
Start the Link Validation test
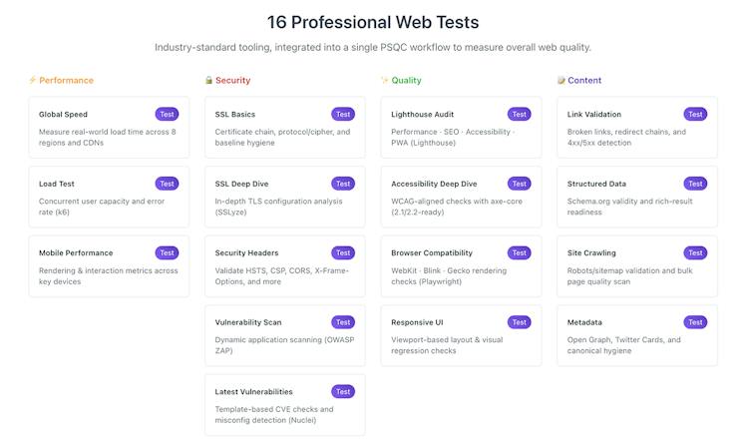(x=695, y=114)
